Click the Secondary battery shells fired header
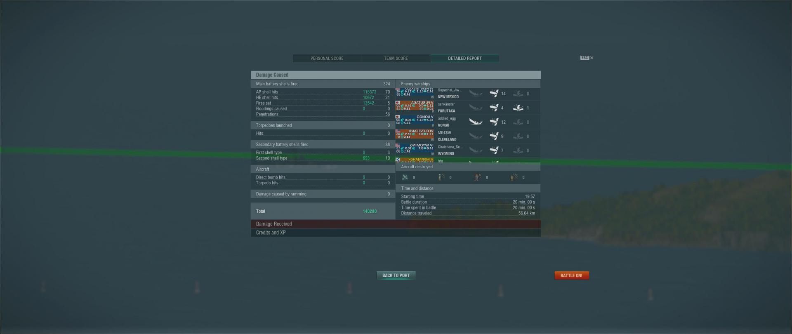 click(x=323, y=144)
